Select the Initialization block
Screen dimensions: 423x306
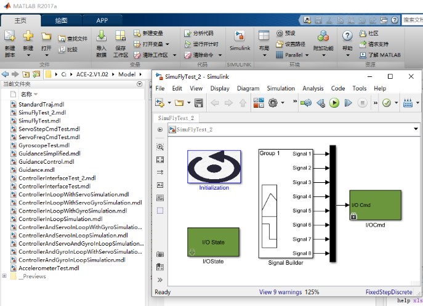pos(214,166)
